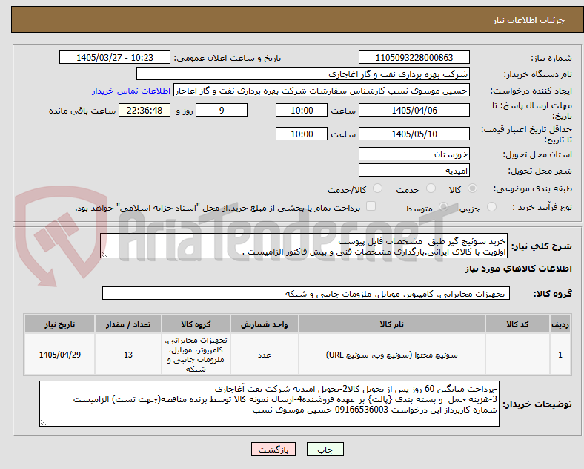This screenshot has width=584, height=469.
Task: Click the item name سوئیچ محتوا cell
Action: tap(392, 355)
